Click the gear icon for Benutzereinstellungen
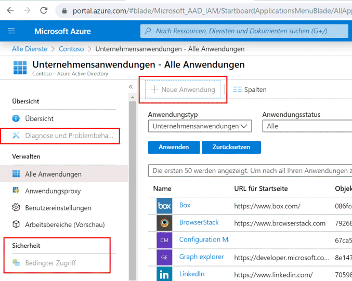 click(x=16, y=207)
